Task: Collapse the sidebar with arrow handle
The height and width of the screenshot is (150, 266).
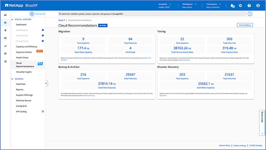Action: (46, 83)
